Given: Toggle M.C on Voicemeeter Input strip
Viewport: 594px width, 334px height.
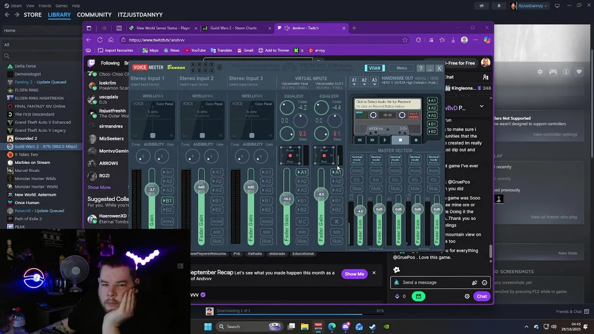Looking at the screenshot, I should point(302,222).
